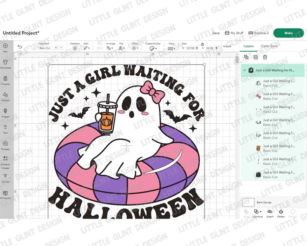Click the Flatten button
The image size is (307, 246).
point(281,213)
